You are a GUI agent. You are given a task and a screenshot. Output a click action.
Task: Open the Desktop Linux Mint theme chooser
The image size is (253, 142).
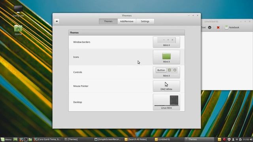[x=166, y=102]
